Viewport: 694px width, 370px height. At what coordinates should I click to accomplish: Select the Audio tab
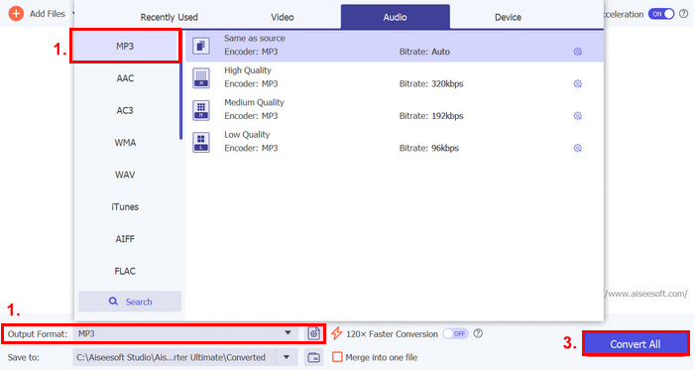coord(396,17)
